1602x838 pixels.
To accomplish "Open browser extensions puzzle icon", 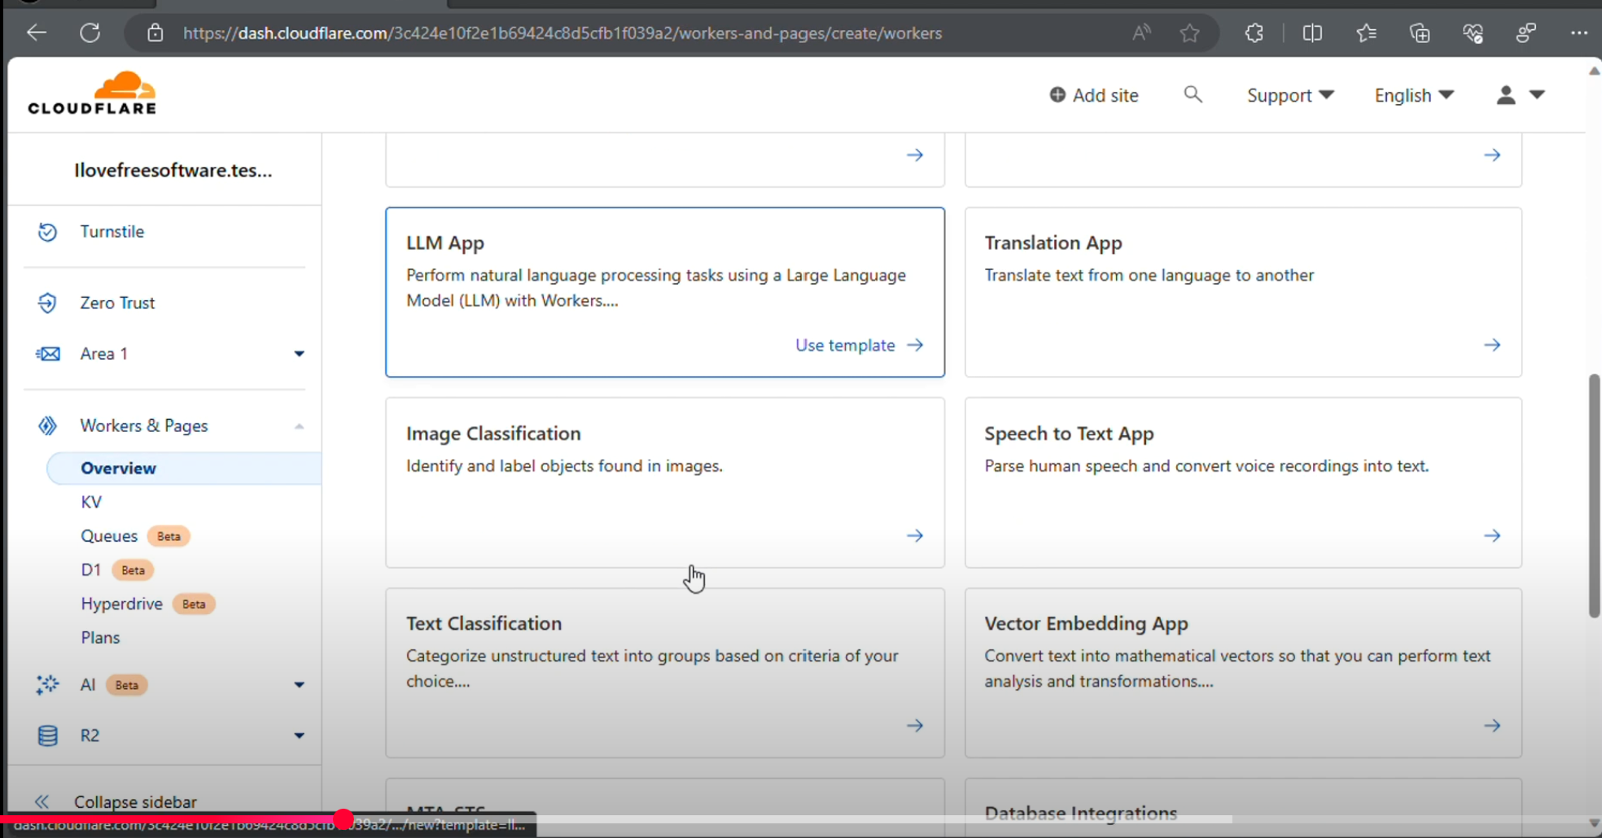I will 1254,33.
